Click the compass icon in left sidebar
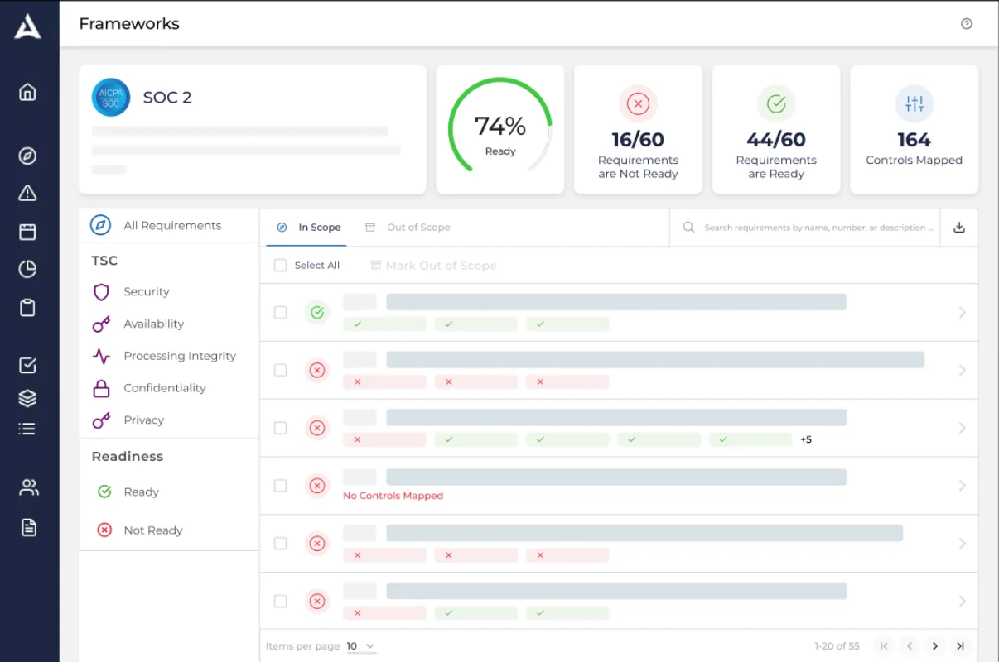This screenshot has height=662, width=999. pos(27,156)
